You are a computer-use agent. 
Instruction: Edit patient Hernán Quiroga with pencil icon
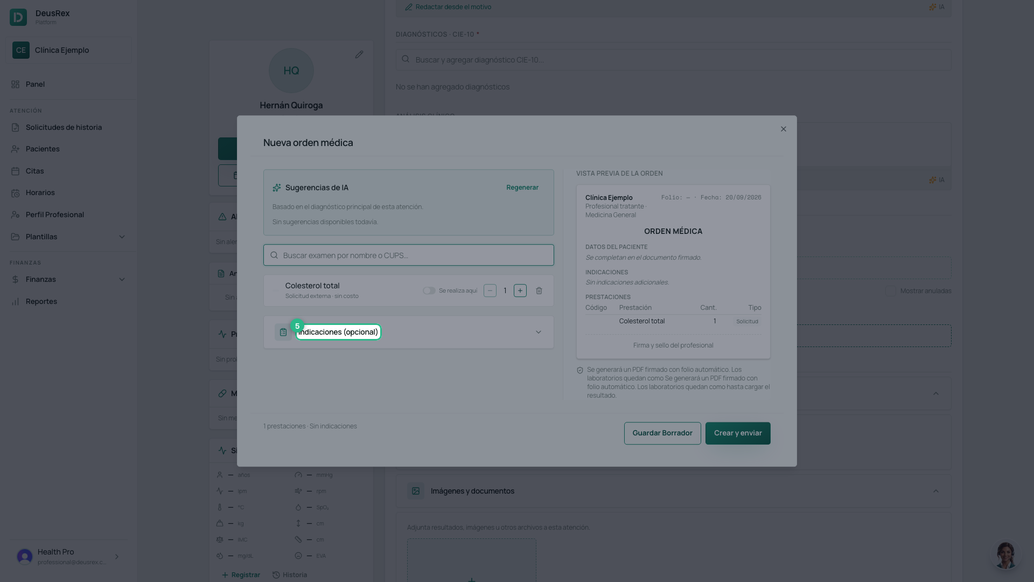(359, 55)
